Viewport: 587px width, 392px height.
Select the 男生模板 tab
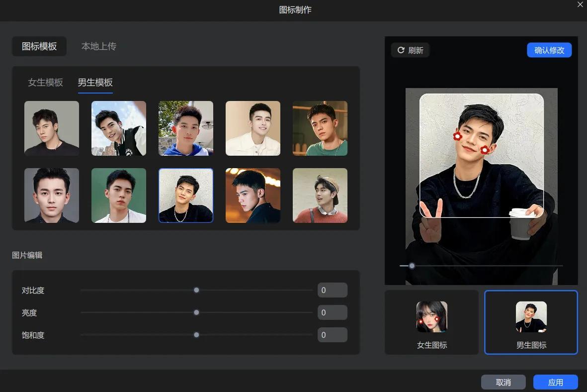pos(95,83)
